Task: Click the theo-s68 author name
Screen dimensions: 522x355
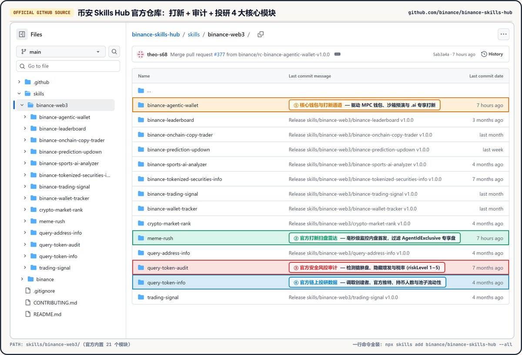Action: point(157,54)
